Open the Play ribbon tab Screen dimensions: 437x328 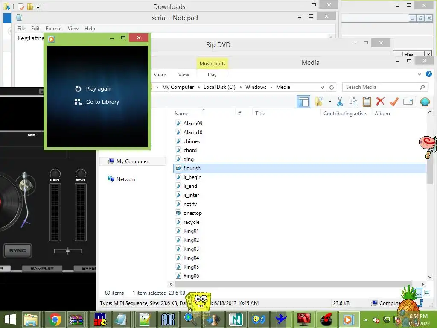pos(212,75)
